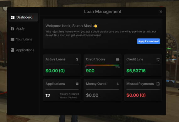Image resolution: width=179 pixels, height=122 pixels.
Task: Click the 1000 maximum label on score bar
Action: click(118, 67)
